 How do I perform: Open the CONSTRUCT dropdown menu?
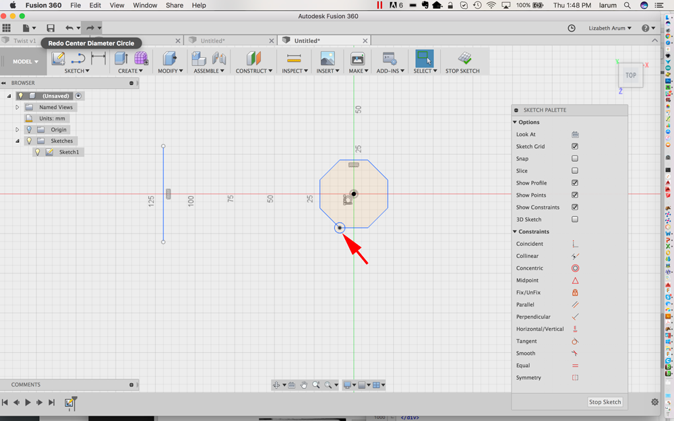[253, 71]
